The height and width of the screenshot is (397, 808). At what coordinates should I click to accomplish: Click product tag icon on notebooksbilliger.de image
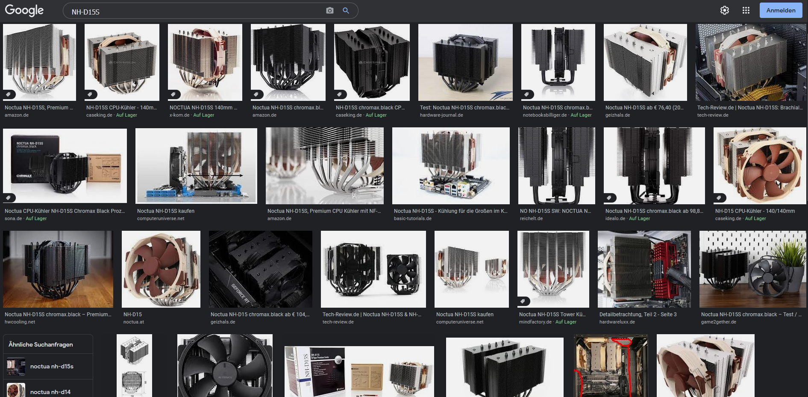point(527,94)
